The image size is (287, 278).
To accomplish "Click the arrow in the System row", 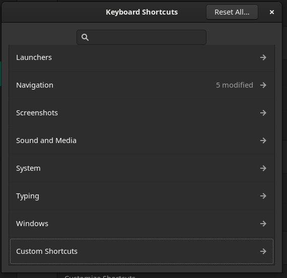I will coord(263,168).
